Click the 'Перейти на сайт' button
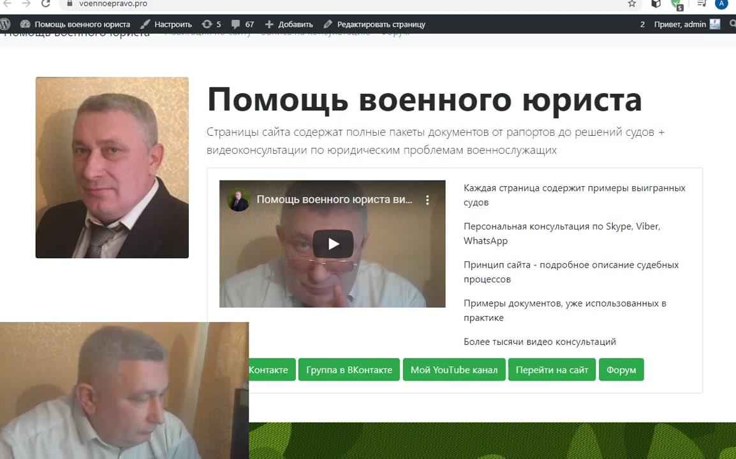 pyautogui.click(x=552, y=370)
